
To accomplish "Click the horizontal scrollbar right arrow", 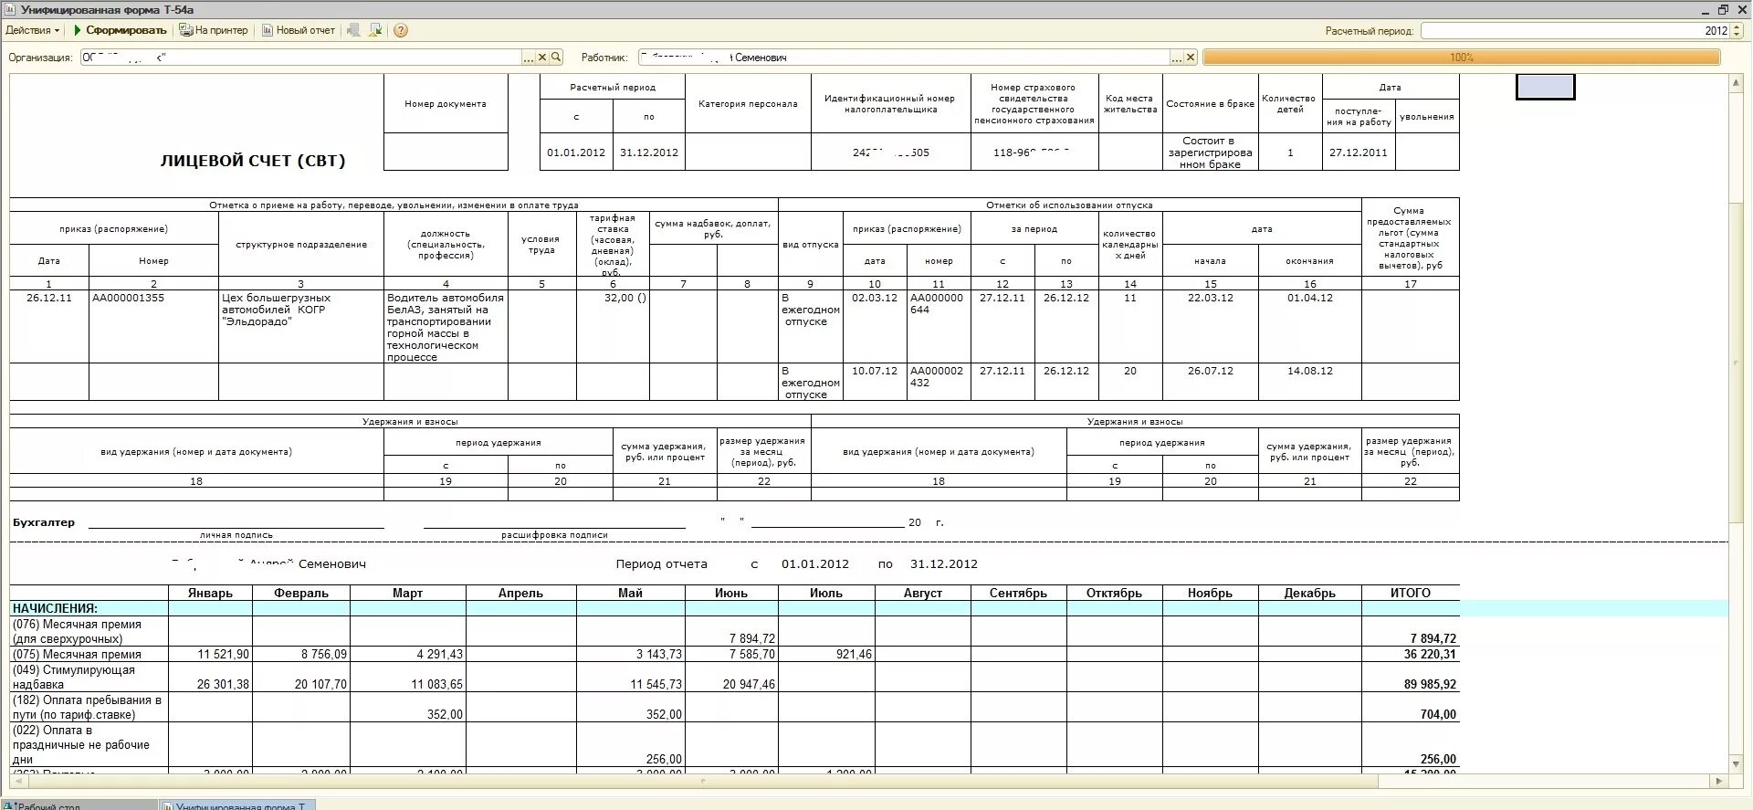I will coord(1721,781).
